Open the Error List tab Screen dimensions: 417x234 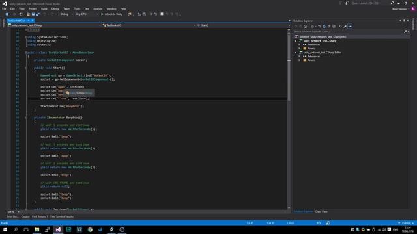12,216
